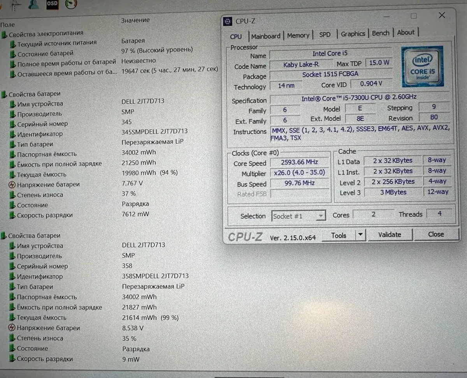Expand the Tools button dropdown arrow
This screenshot has width=467, height=378.
(360, 235)
